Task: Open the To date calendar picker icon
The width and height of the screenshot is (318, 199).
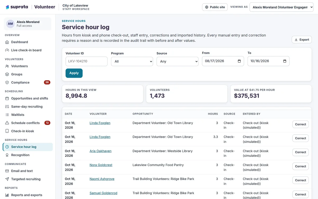Action: tap(285, 61)
